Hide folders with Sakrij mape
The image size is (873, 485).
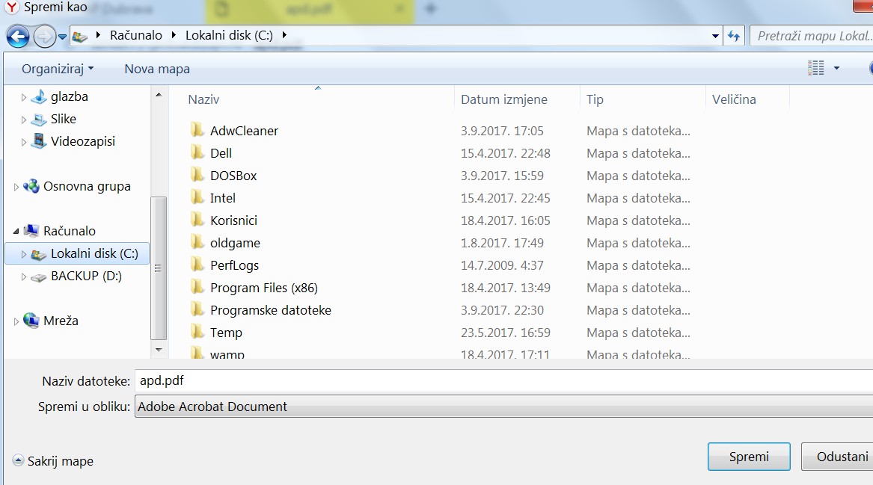[53, 461]
